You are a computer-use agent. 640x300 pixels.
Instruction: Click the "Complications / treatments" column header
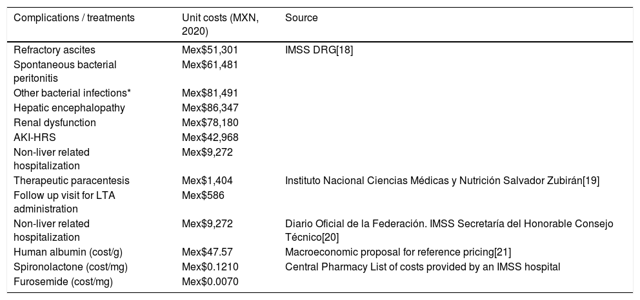click(74, 18)
